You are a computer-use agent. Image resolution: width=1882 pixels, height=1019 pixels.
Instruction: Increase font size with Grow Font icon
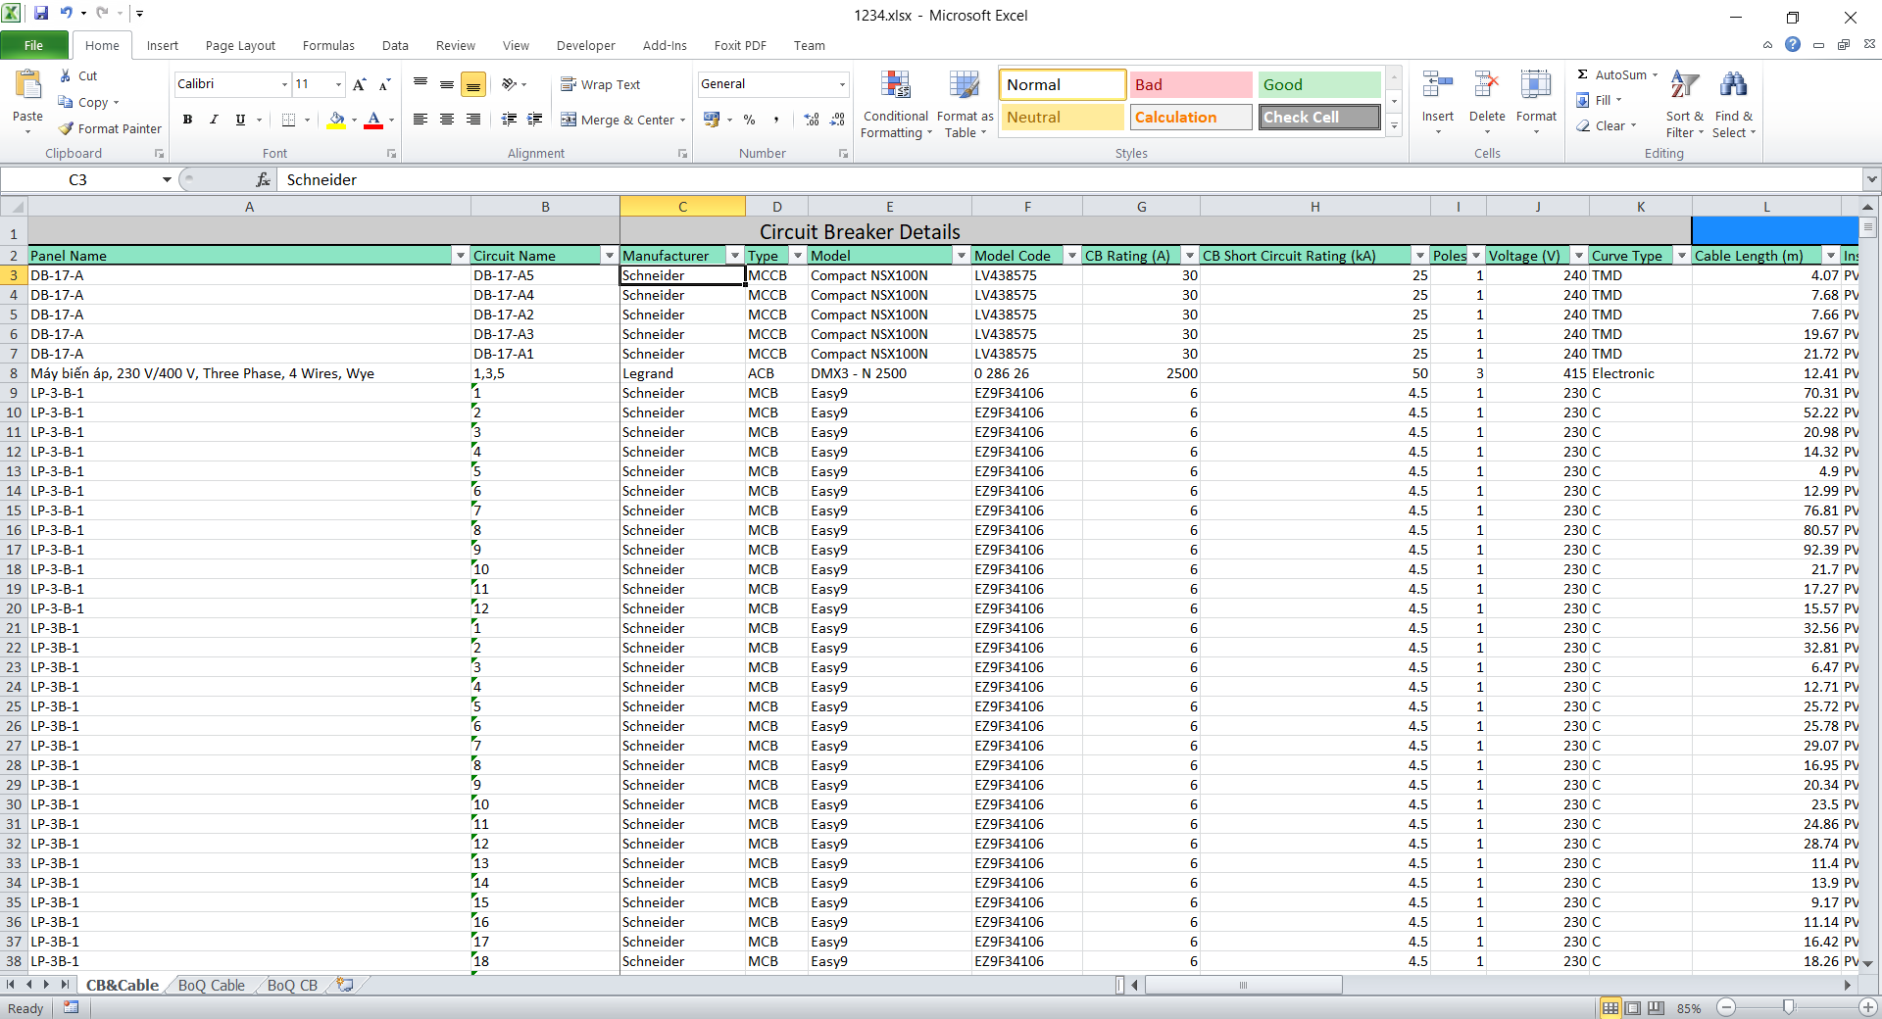tap(360, 84)
